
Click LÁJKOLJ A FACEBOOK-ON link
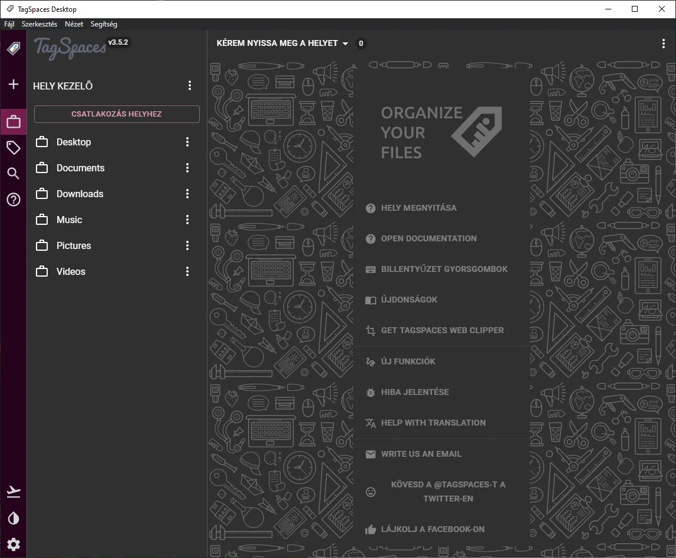[433, 529]
